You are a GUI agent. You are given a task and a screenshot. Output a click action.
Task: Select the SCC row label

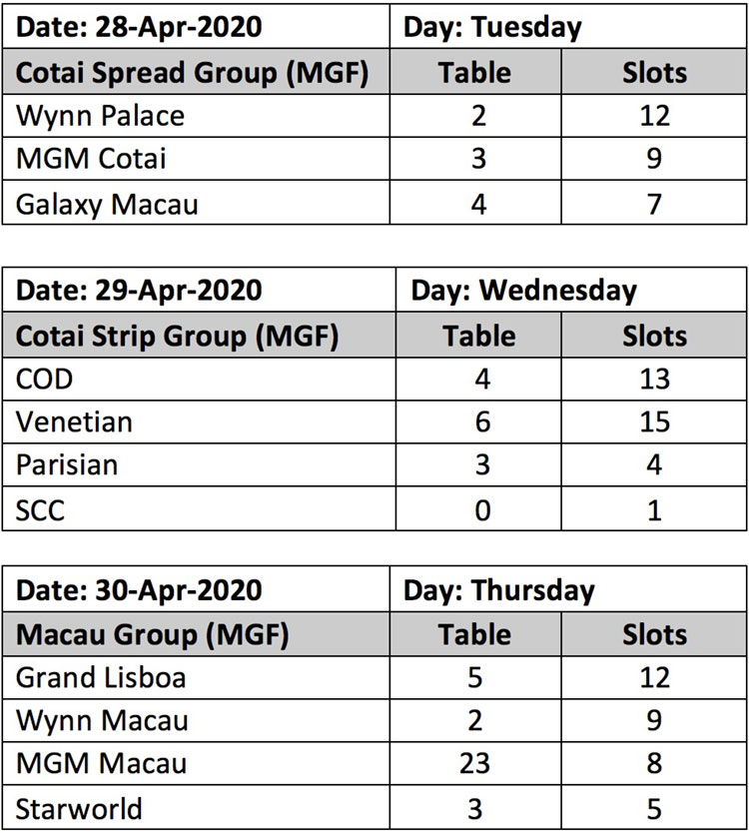40,510
